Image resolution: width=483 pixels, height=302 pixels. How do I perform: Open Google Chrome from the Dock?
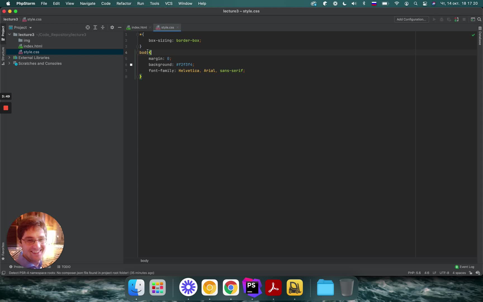tap(231, 287)
